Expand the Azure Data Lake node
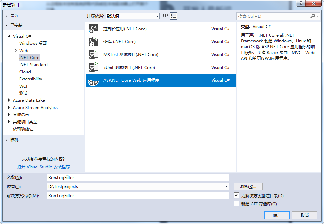Screen dimensions: 324x224 tap(9, 100)
